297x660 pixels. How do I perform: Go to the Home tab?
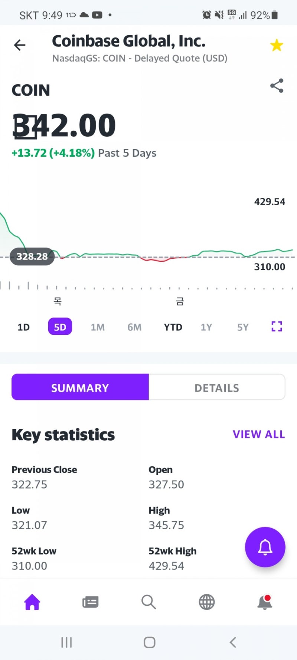pos(32,602)
